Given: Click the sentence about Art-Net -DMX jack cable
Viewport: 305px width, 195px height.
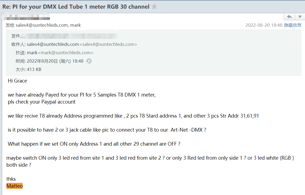Looking at the screenshot, I should (107, 130).
